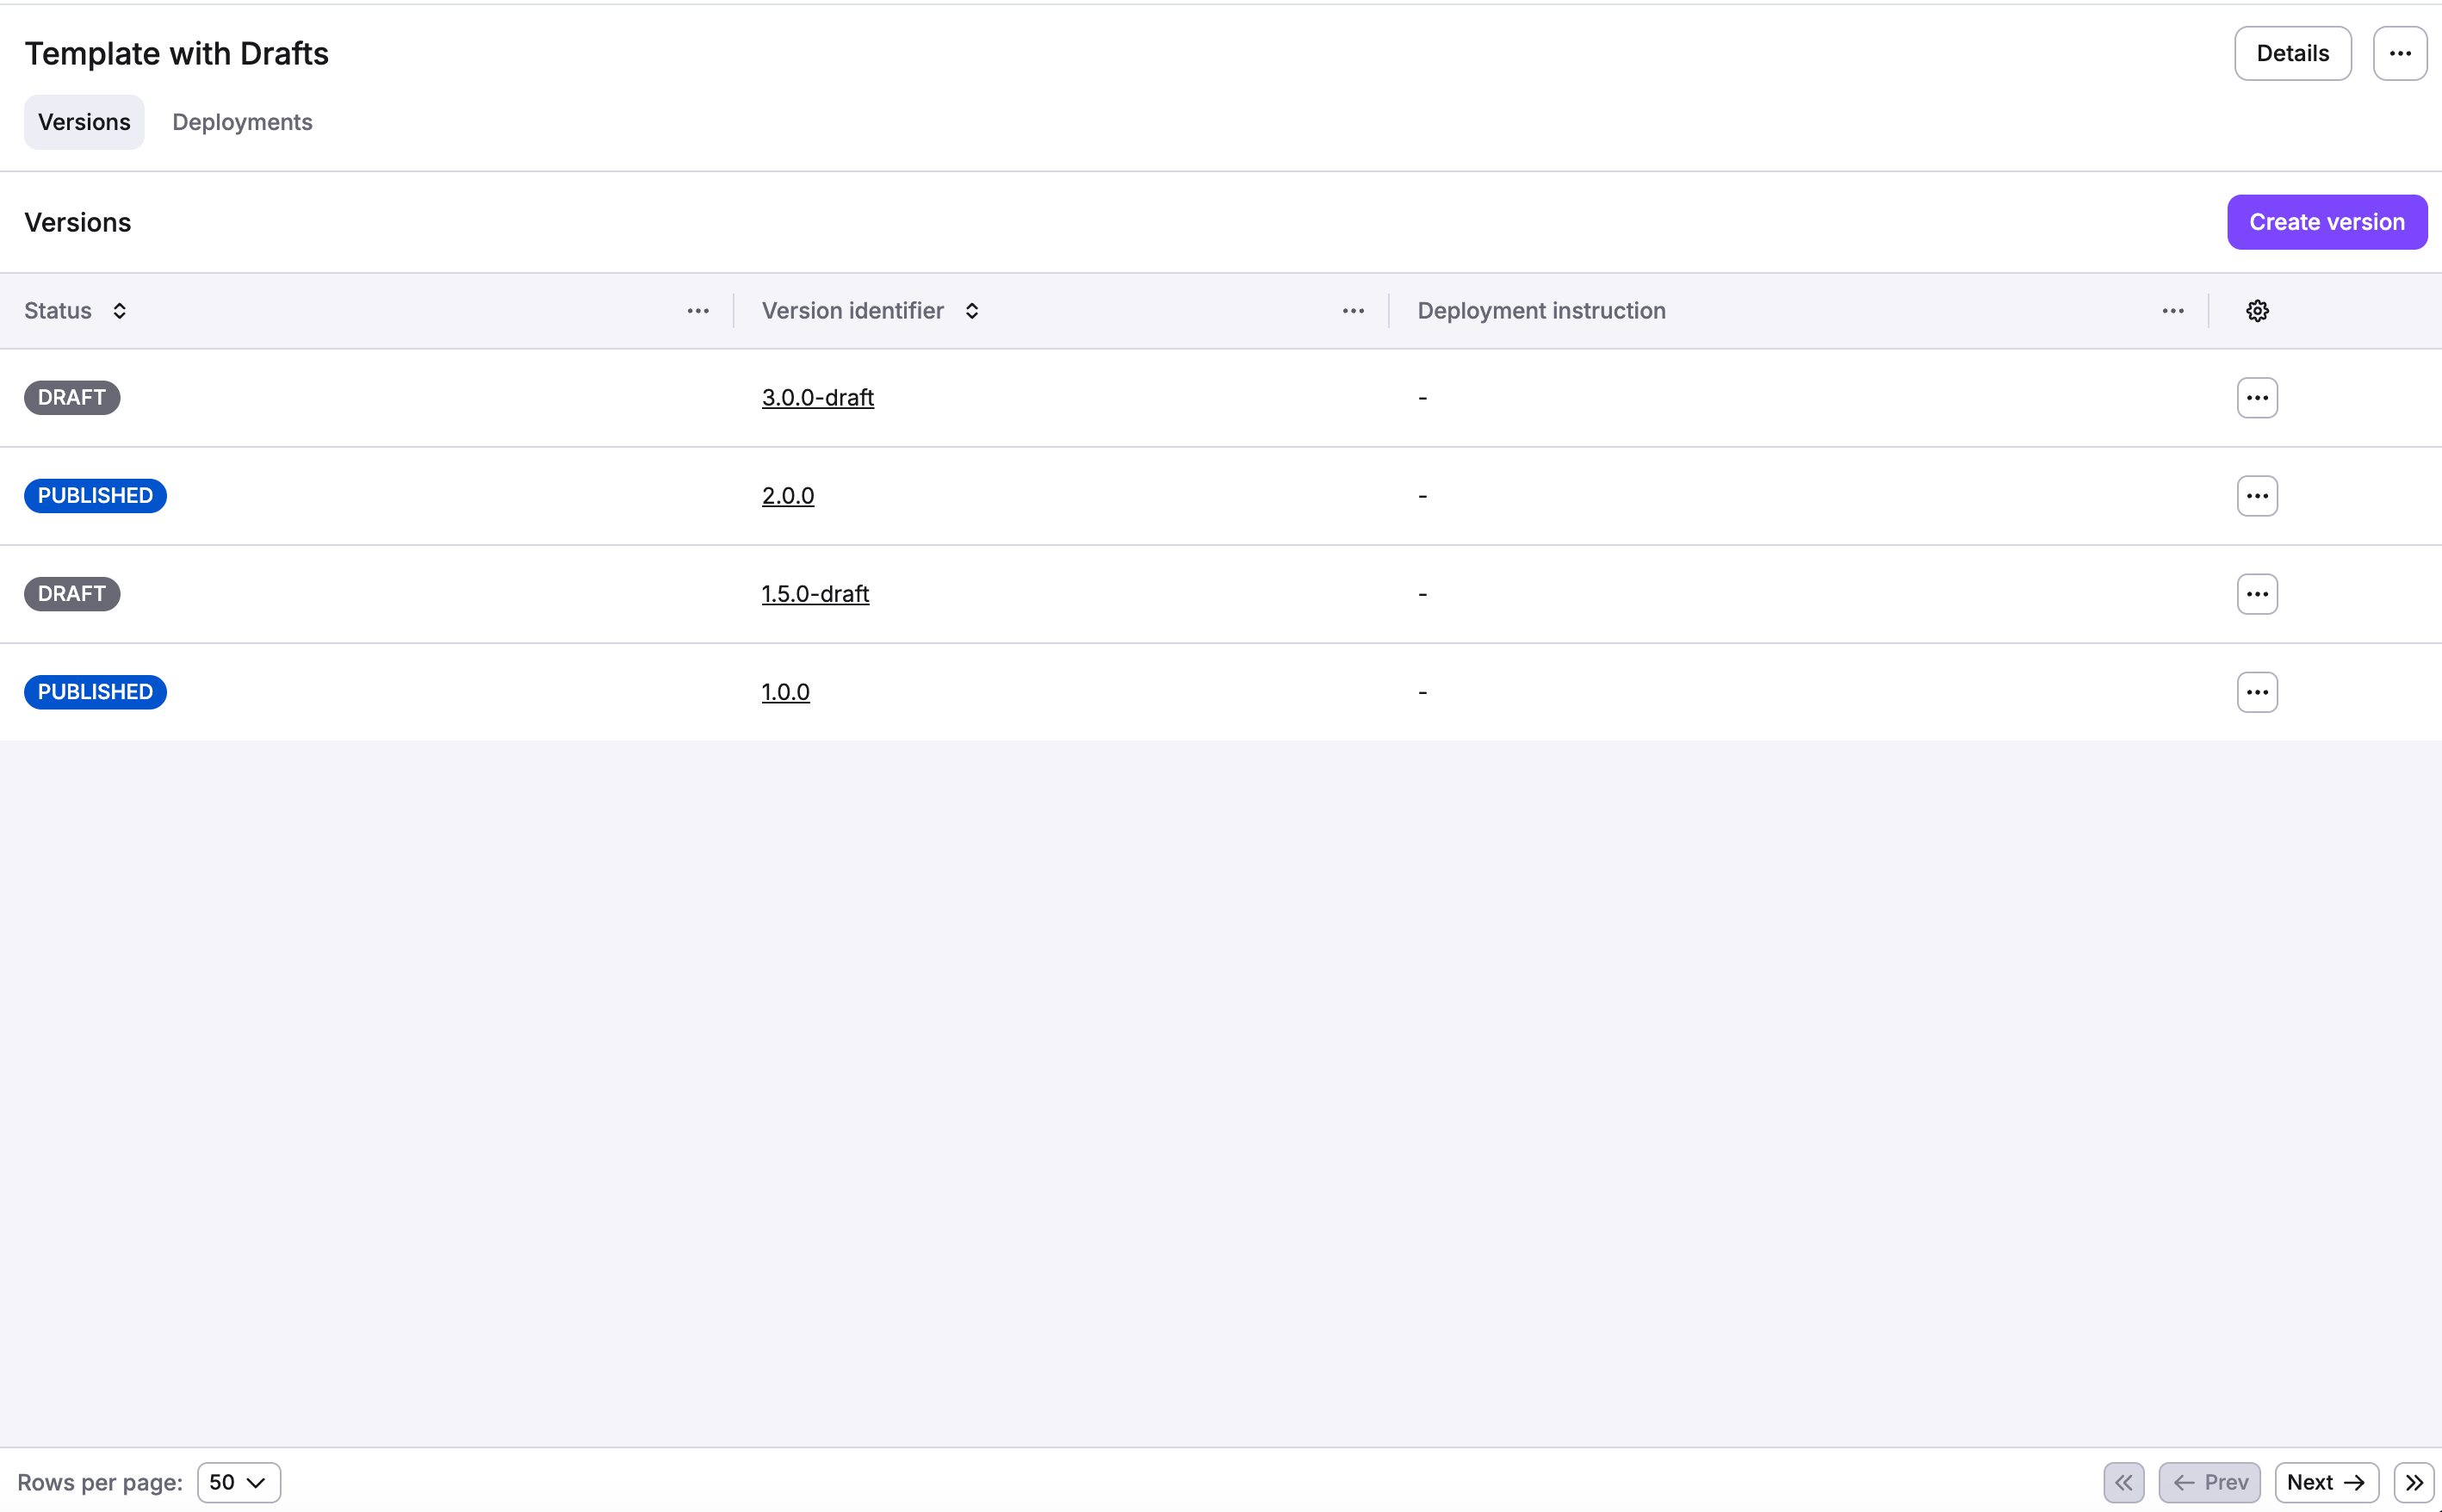Click the Create version button
Image resolution: width=2442 pixels, height=1512 pixels.
click(x=2327, y=222)
